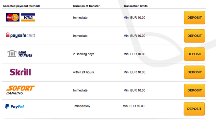The image size is (216, 123).
Task: Click the 'within 24 hours' Skrill duration
Action: click(x=83, y=72)
